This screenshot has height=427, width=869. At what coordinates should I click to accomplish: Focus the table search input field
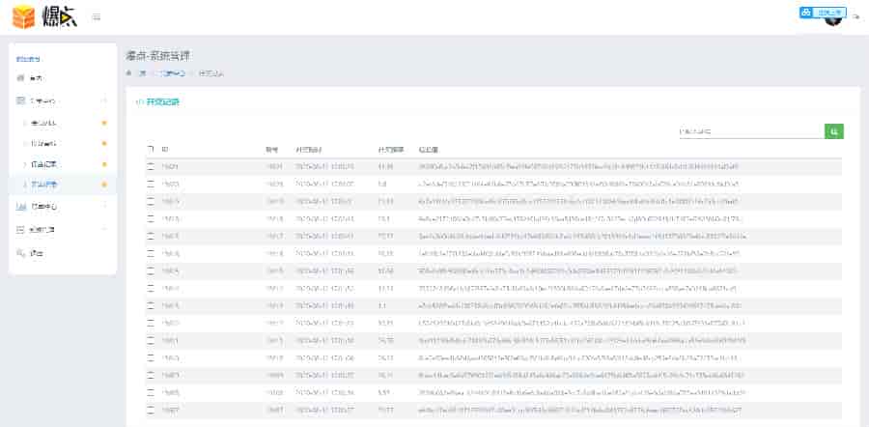tap(751, 131)
